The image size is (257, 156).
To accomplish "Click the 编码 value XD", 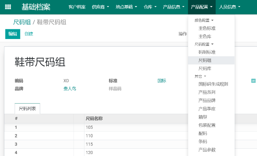I will coord(66,81).
